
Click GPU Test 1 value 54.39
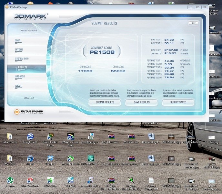pos(169,40)
